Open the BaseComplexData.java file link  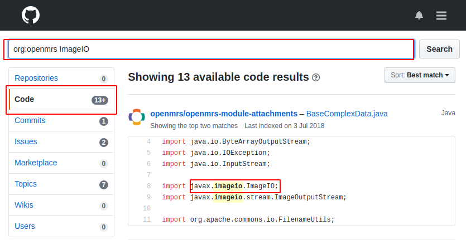coord(347,114)
